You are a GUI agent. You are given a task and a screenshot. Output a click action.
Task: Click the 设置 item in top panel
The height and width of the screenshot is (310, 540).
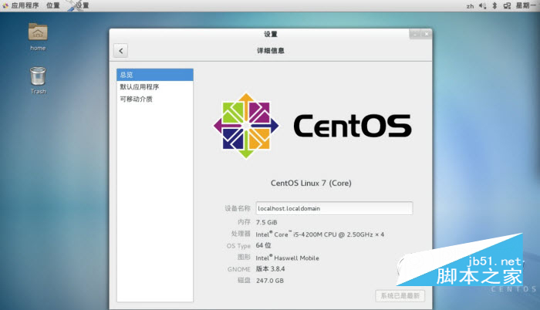pyautogui.click(x=79, y=5)
